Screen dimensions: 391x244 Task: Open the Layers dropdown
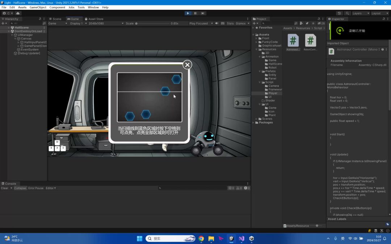[361, 13]
